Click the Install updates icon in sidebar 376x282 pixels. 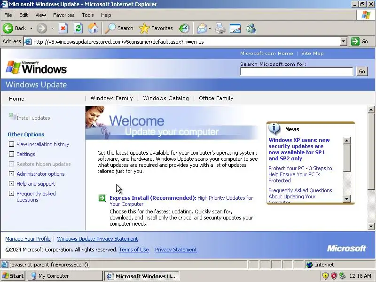12,117
